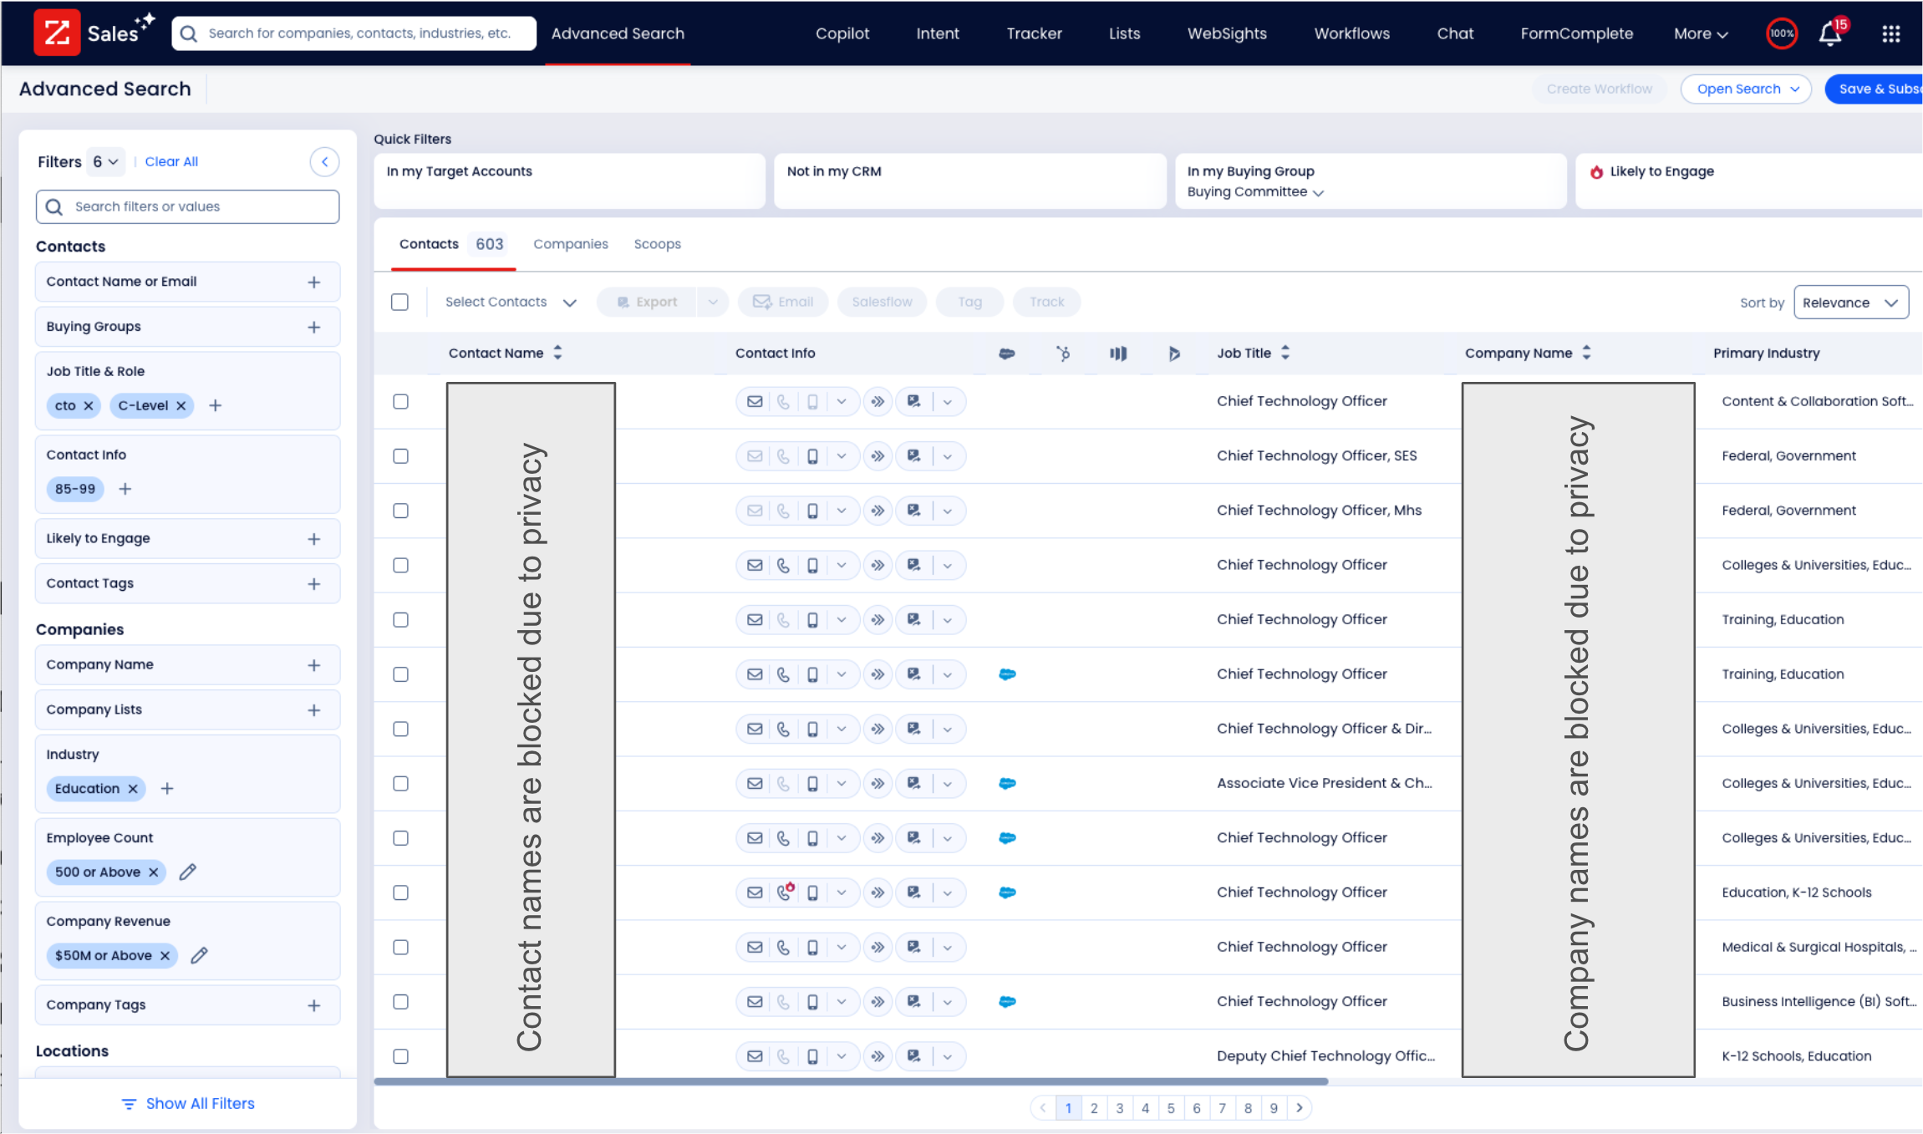Open the Workflows menu item
Screen dimensions: 1923x1134
pos(1351,33)
